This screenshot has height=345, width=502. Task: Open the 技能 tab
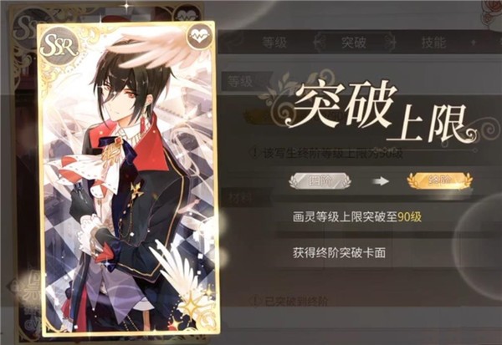click(433, 43)
